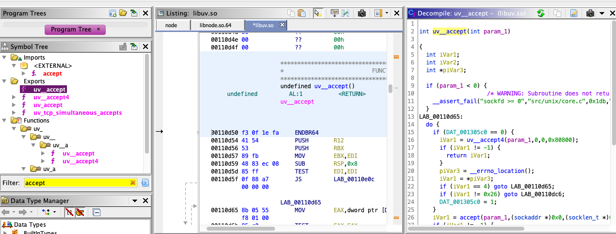616x234 pixels.
Task: Collapse all Data Type Manager nodes
Action: pyautogui.click(x=97, y=212)
